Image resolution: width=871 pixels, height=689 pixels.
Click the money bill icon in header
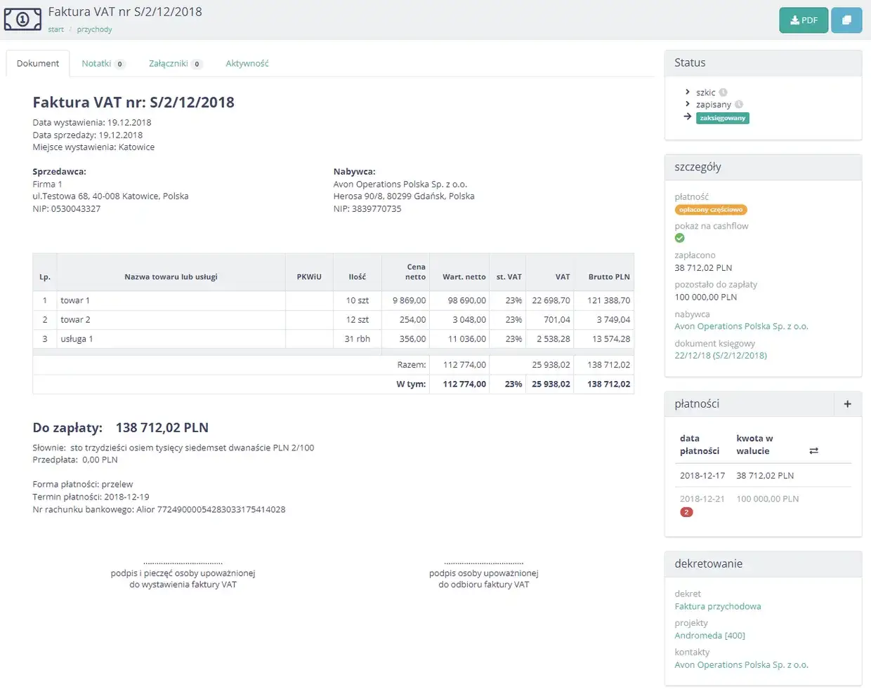point(22,20)
